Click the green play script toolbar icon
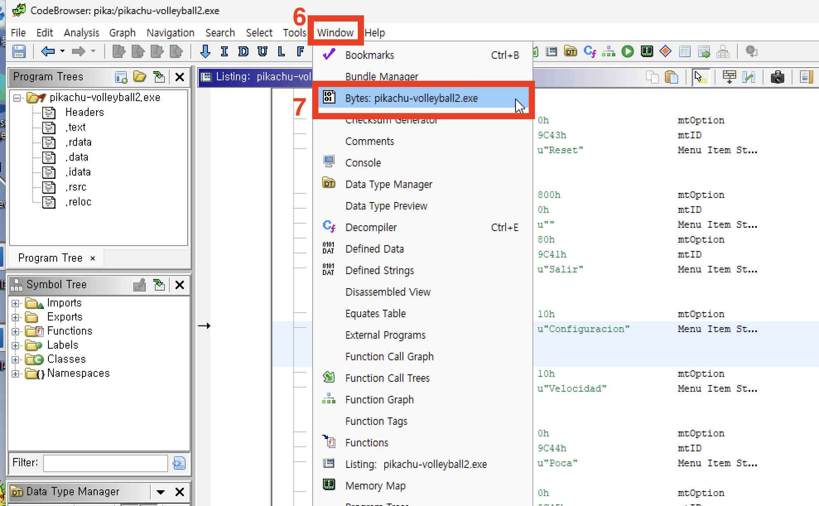This screenshot has height=506, width=819. coord(628,52)
